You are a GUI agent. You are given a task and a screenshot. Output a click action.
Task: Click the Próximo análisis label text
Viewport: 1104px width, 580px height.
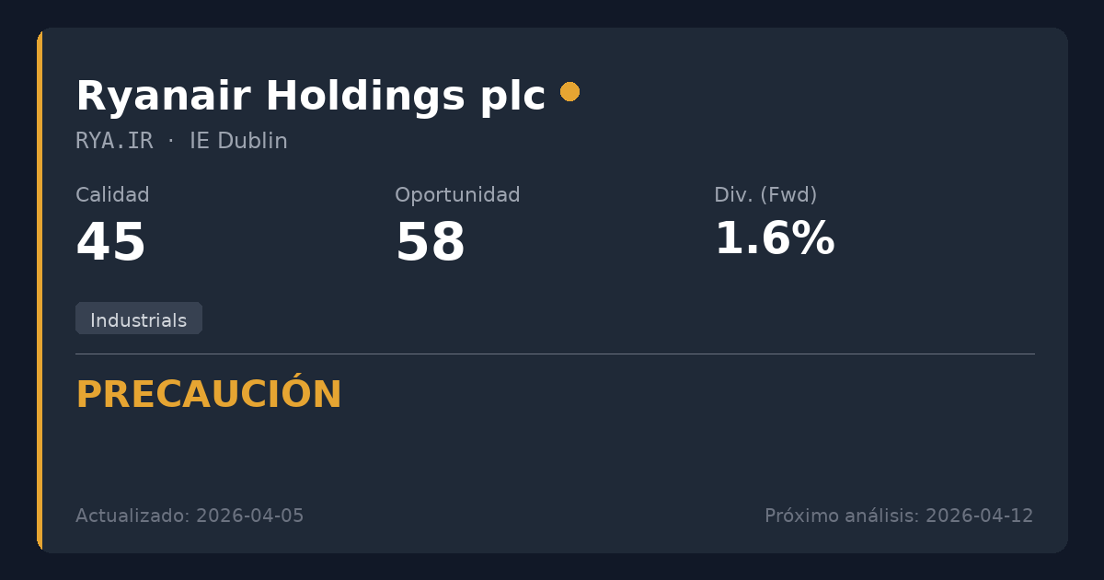[x=841, y=516]
